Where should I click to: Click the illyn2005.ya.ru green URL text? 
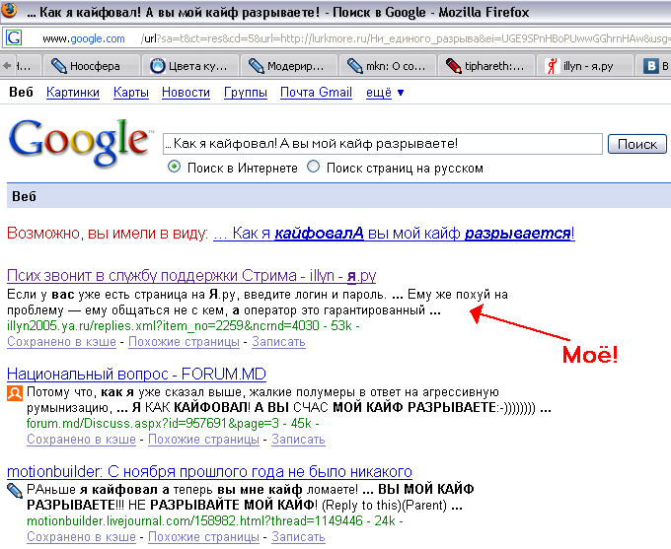tap(164, 326)
